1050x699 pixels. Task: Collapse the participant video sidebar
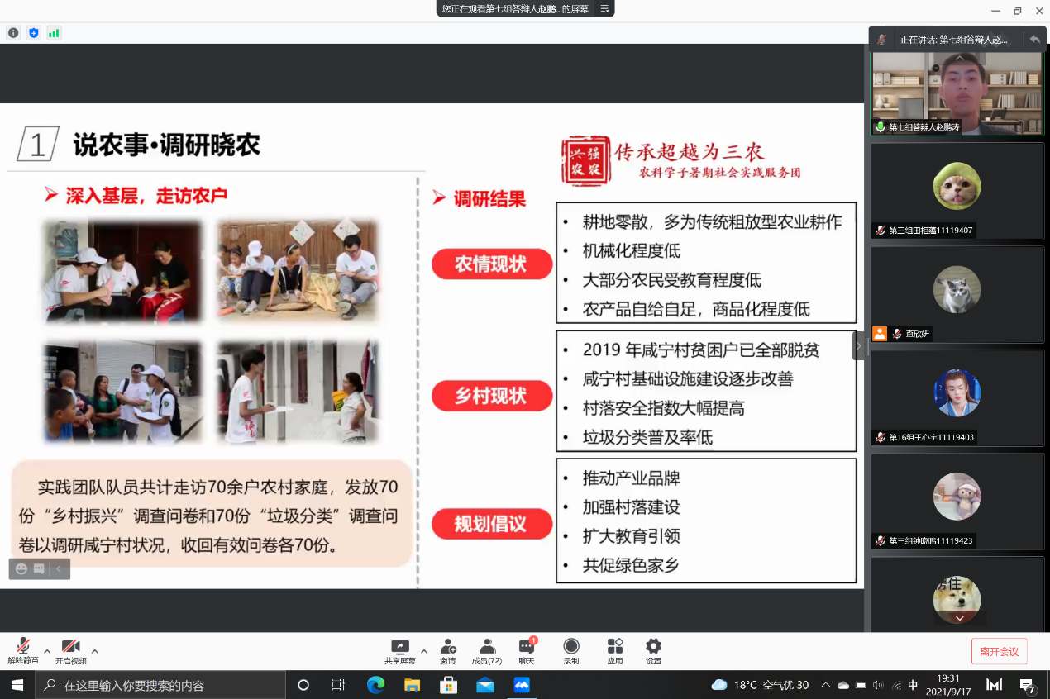859,345
